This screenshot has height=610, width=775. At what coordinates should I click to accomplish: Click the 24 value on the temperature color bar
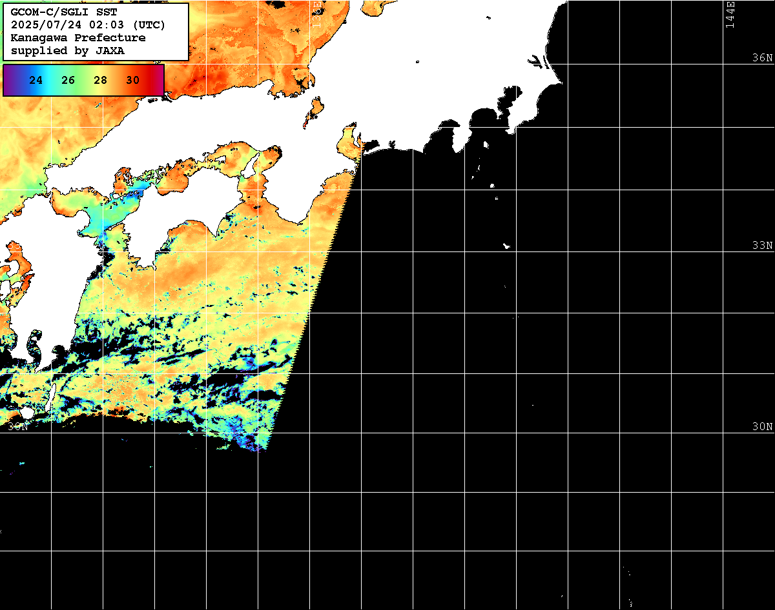pyautogui.click(x=36, y=81)
